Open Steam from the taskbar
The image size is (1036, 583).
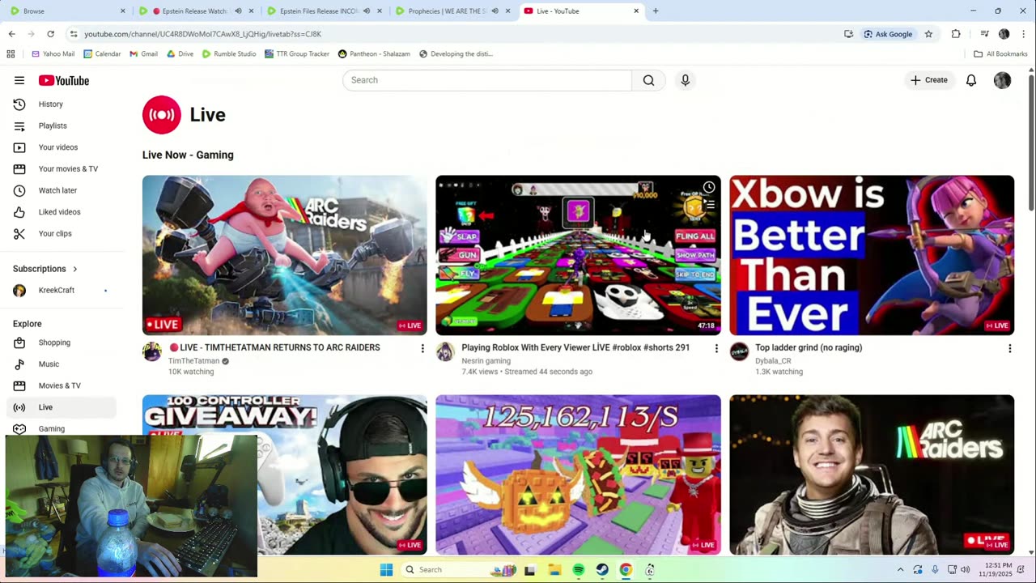[x=602, y=570]
